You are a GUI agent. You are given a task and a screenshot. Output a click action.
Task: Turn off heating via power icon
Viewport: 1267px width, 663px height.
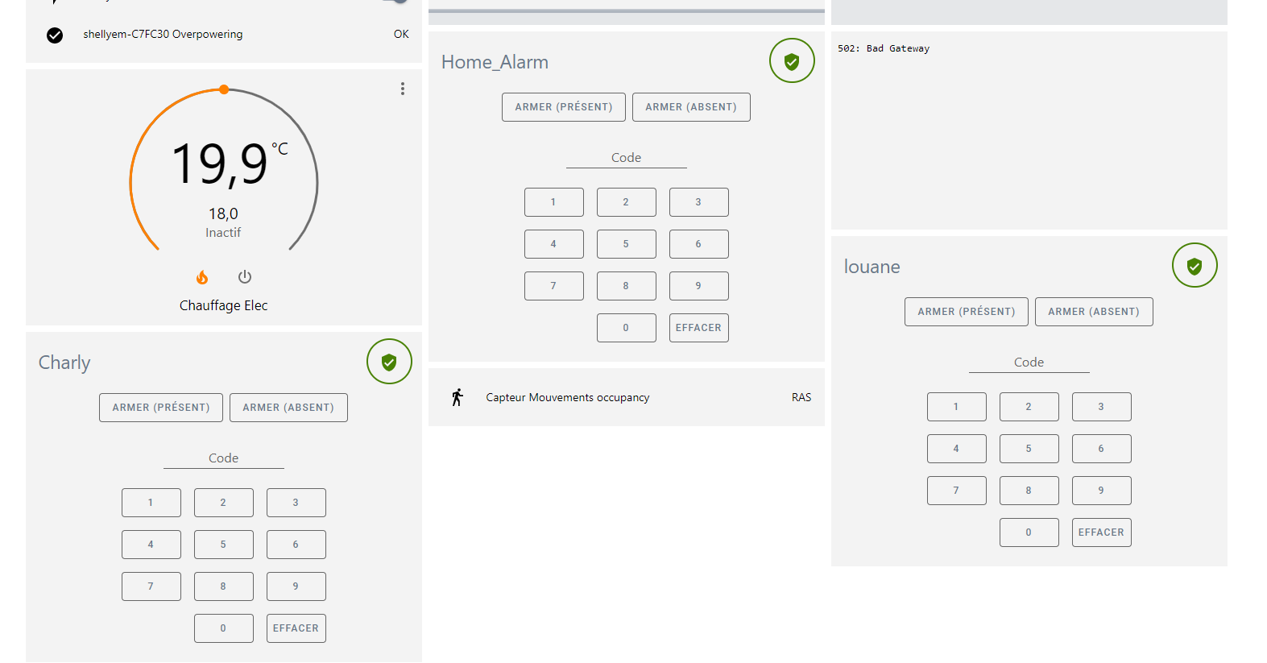(x=245, y=277)
